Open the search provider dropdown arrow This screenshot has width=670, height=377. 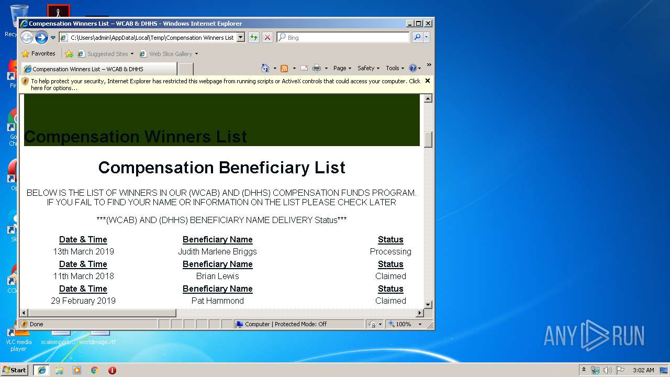click(x=427, y=37)
